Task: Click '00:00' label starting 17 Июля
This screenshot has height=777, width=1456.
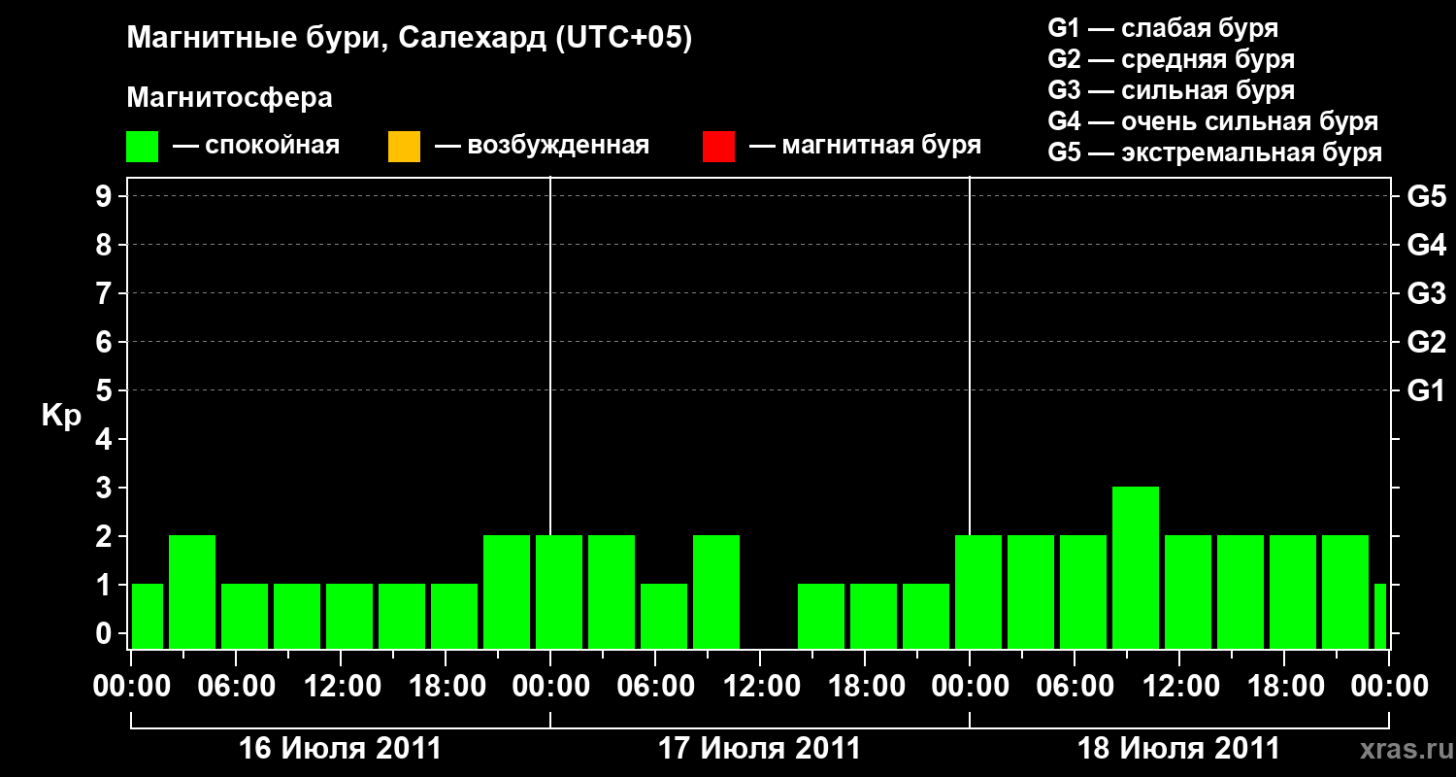Action: [550, 687]
